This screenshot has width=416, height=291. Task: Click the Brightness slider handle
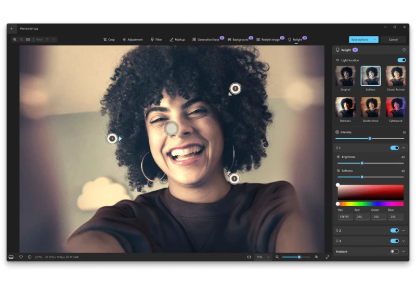(x=362, y=163)
